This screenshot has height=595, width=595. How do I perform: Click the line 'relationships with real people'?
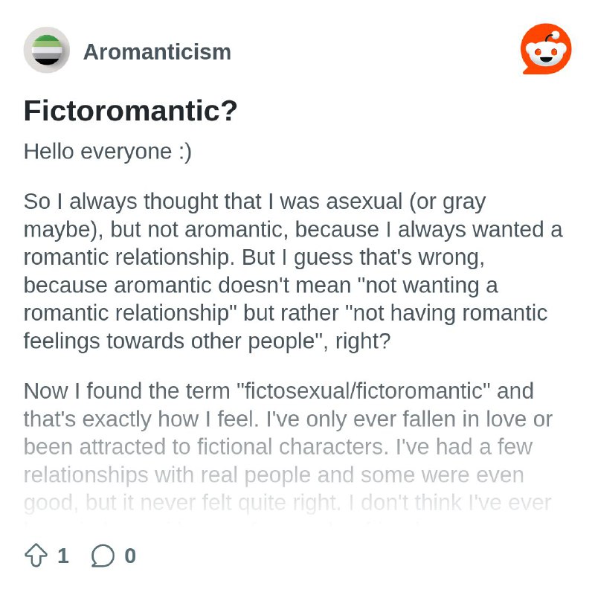click(167, 475)
